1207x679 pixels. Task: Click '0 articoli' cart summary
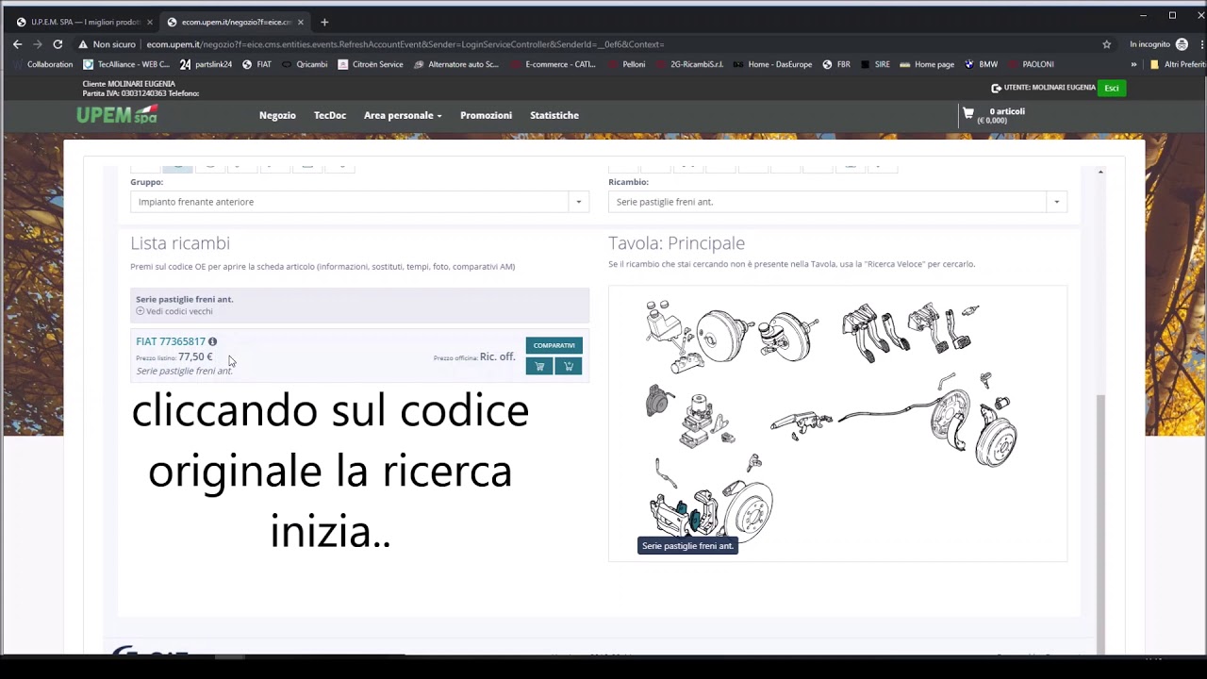1007,111
